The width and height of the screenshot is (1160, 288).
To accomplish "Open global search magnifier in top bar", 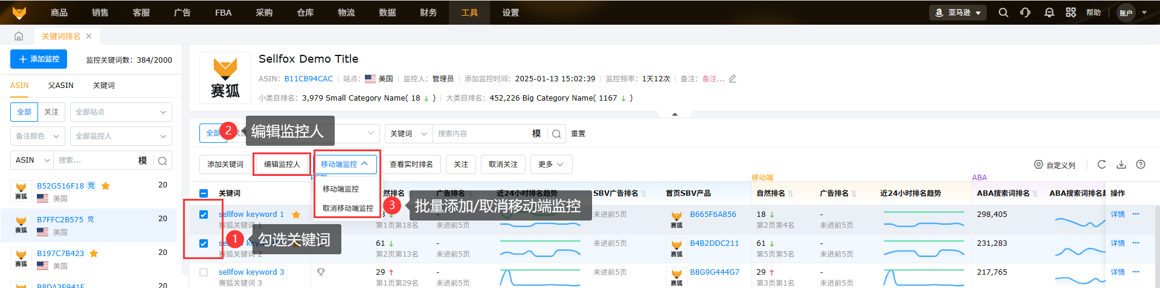I will click(1004, 12).
